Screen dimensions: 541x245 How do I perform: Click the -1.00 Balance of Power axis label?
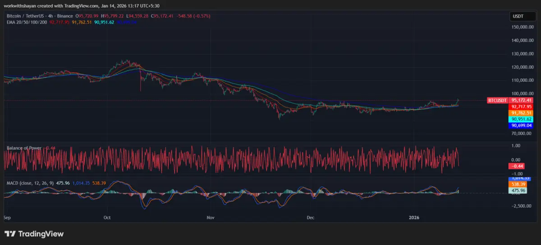[517, 174]
